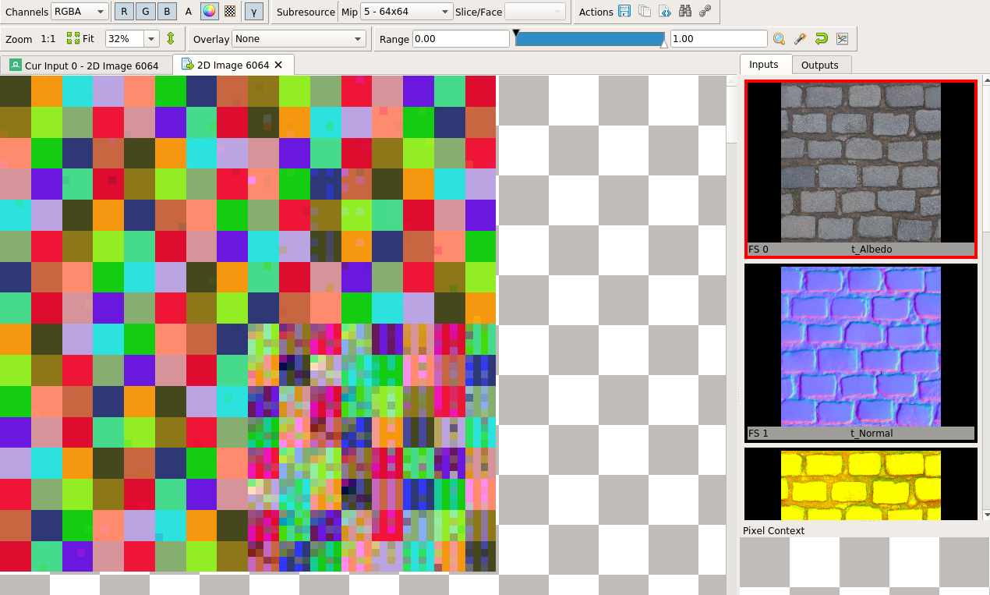This screenshot has height=595, width=990.
Task: Click the white point handle on range slider
Action: coord(664,44)
